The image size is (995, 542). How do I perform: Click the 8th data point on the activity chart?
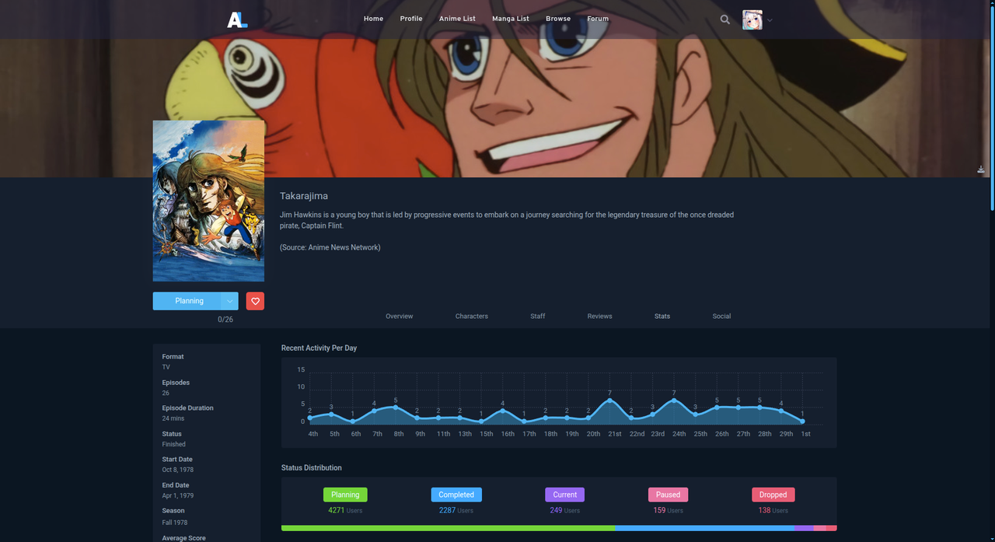[396, 407]
